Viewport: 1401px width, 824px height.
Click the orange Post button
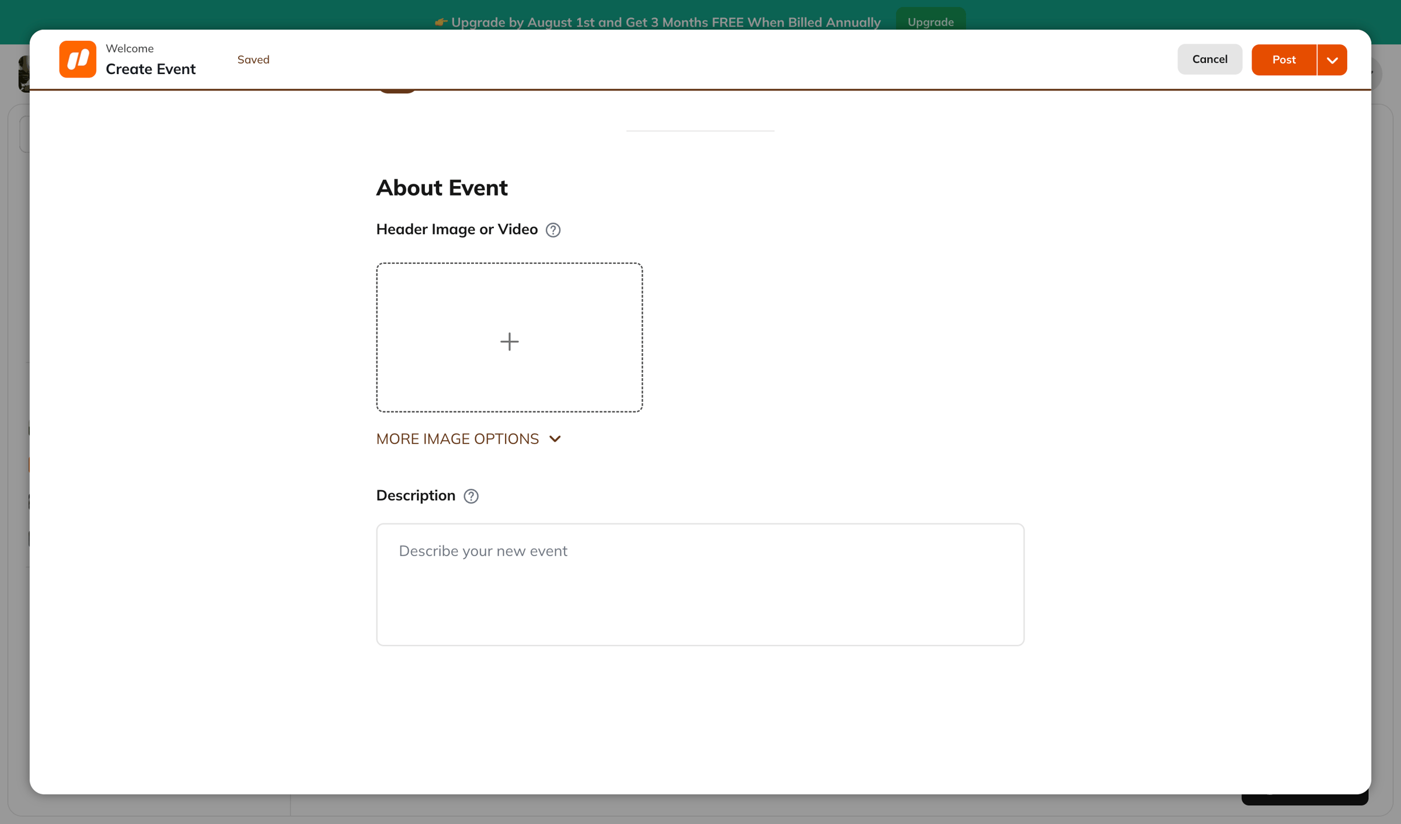1284,60
